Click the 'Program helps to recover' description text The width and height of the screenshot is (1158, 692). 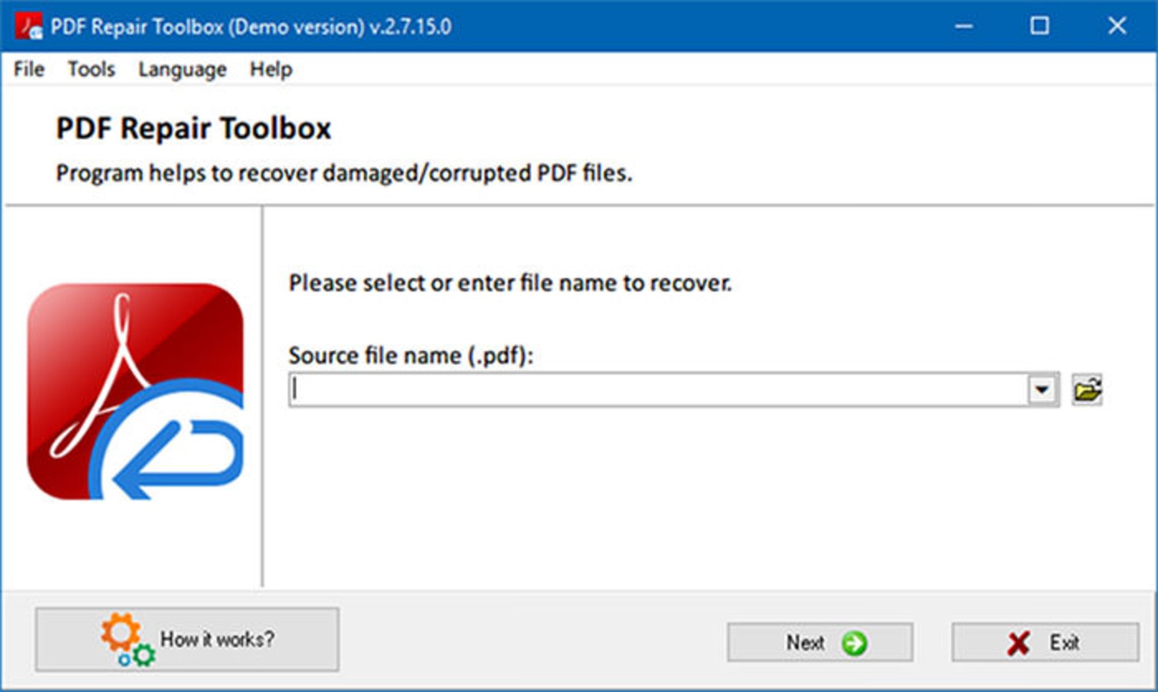tap(344, 173)
